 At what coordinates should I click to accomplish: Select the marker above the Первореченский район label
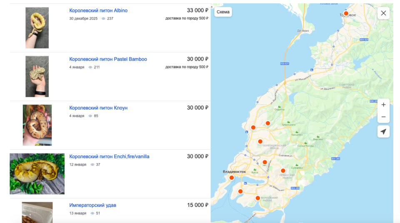click(260, 141)
